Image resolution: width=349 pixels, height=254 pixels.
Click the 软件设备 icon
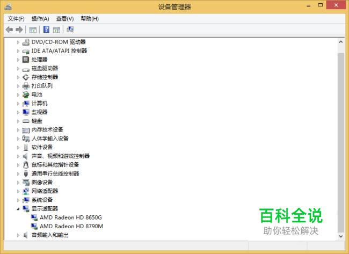(x=26, y=147)
